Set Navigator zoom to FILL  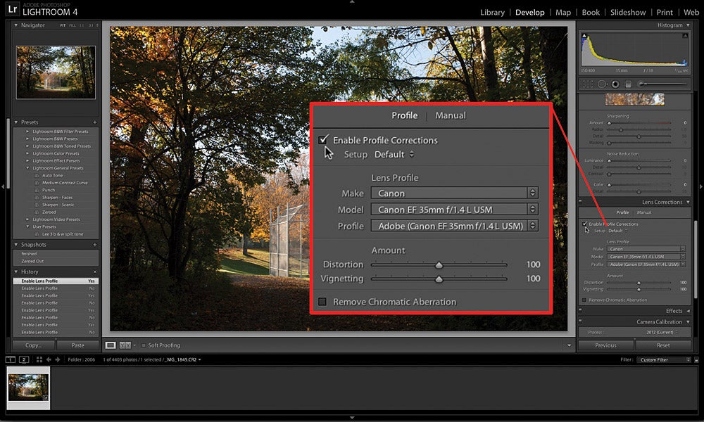(x=73, y=25)
